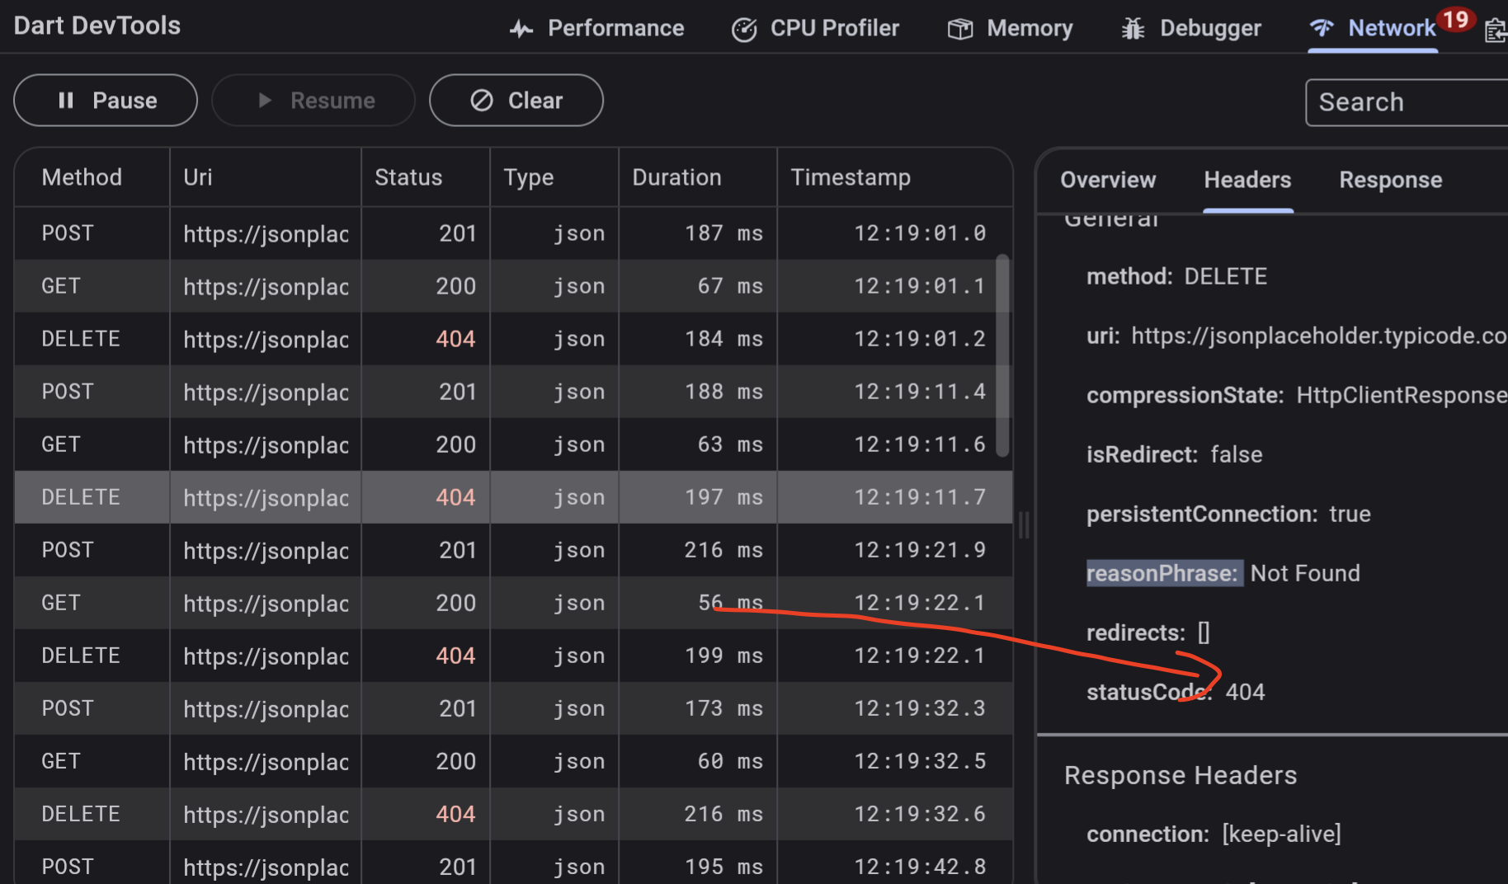Collapse the General section header
1508x884 pixels.
click(x=1111, y=217)
